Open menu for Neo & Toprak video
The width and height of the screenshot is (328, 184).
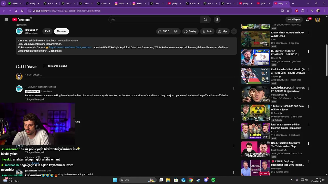(x=309, y=143)
